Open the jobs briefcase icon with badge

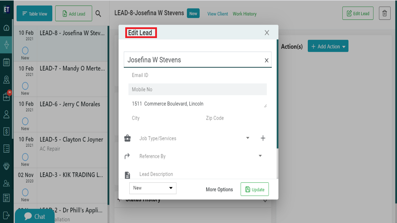click(x=6, y=97)
